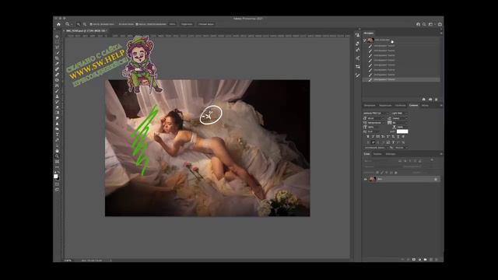Select the Eyedropper tool
Viewport: 498px width, 280px height.
coord(57,64)
